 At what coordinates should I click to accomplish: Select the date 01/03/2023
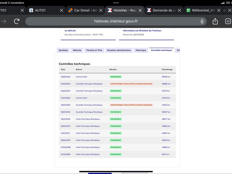[x=66, y=84]
